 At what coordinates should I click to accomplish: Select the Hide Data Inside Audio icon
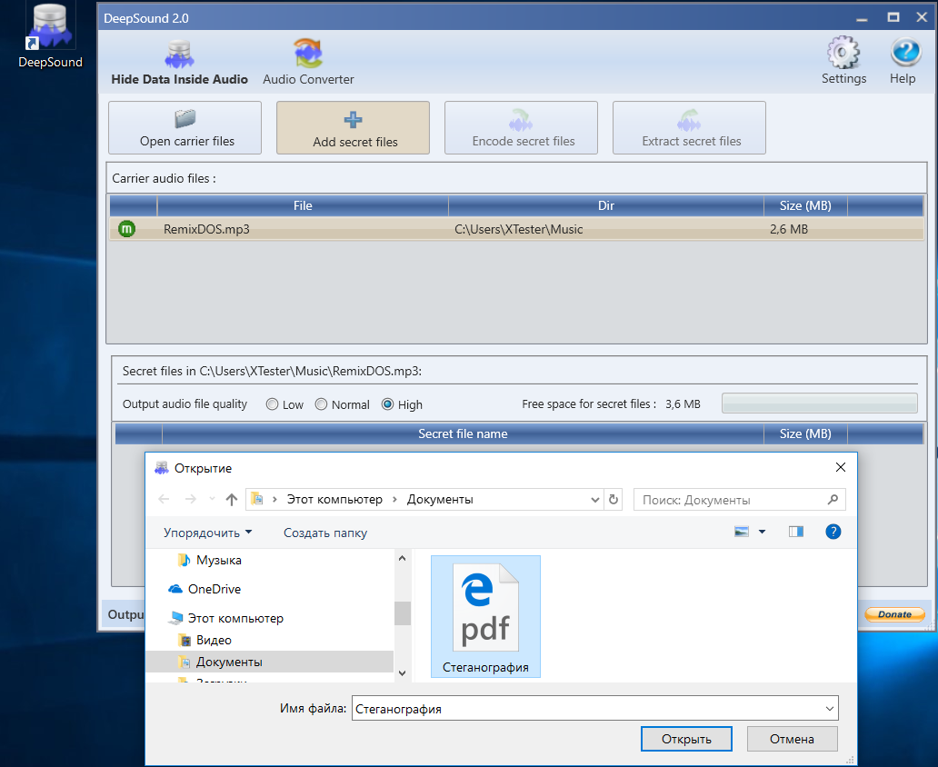coord(179,54)
